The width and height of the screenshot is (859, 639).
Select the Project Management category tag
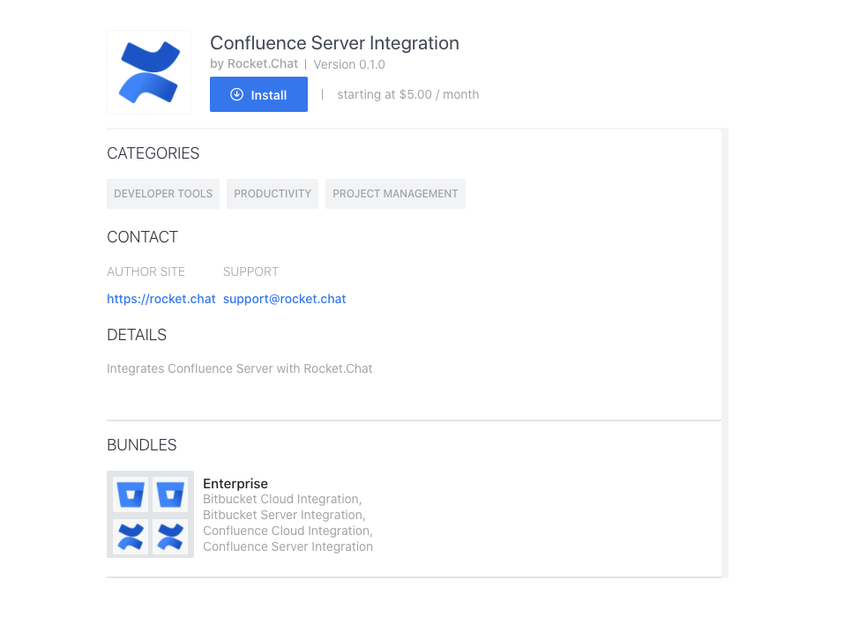click(x=395, y=194)
